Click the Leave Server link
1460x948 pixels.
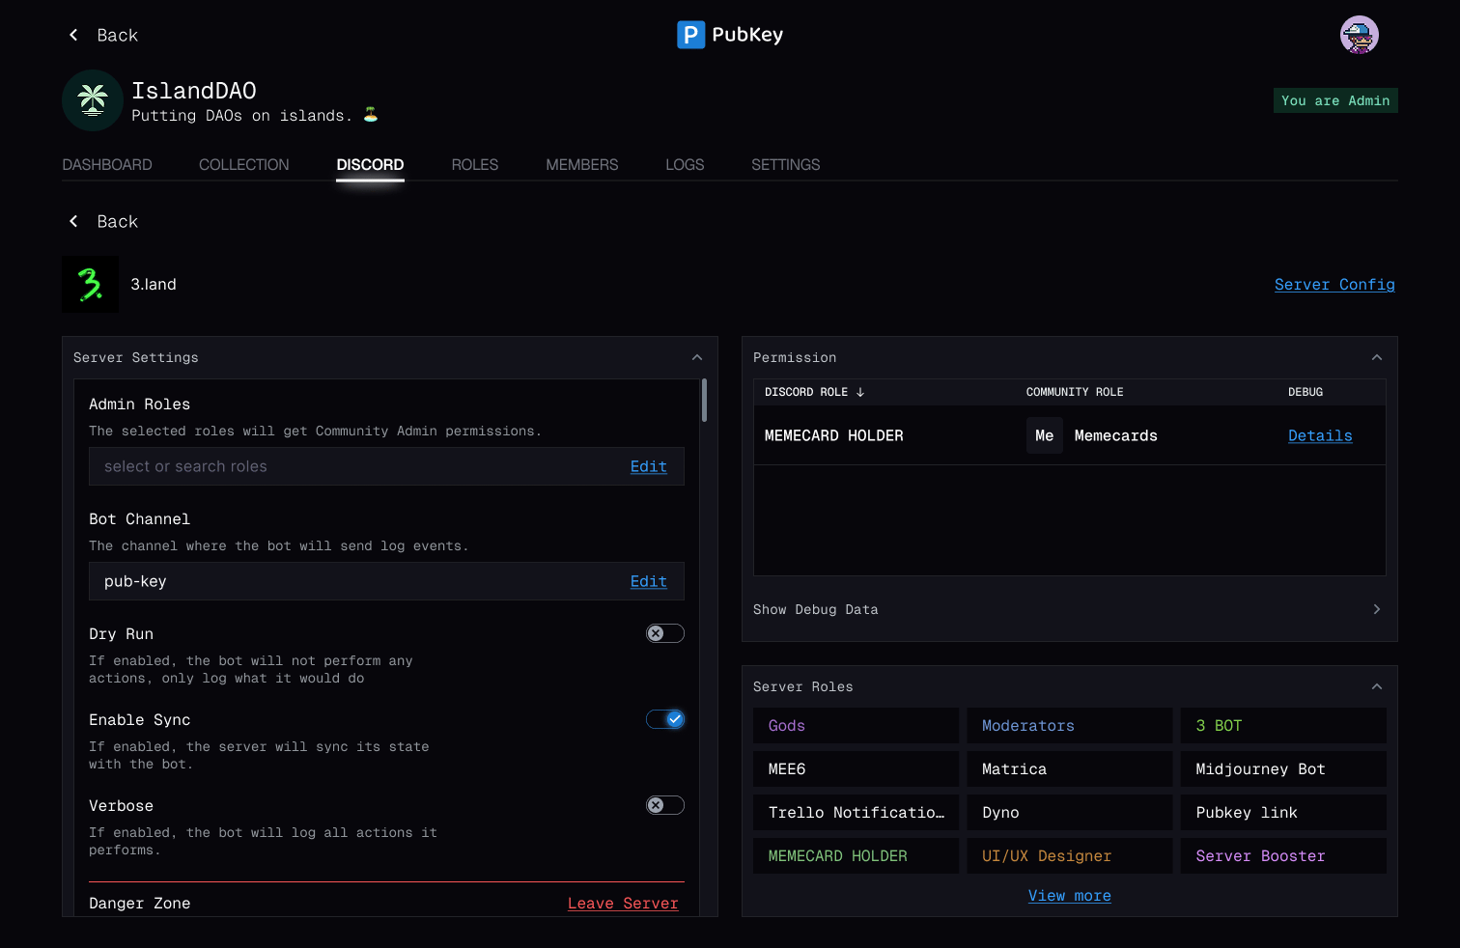tap(623, 904)
